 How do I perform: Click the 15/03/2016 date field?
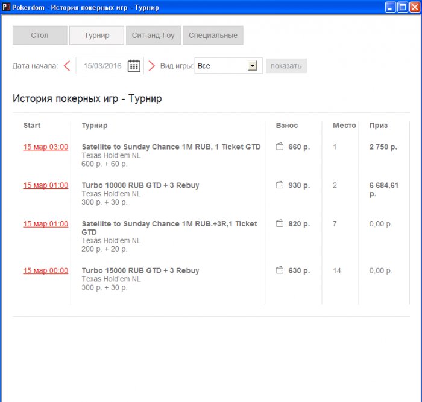(110, 65)
